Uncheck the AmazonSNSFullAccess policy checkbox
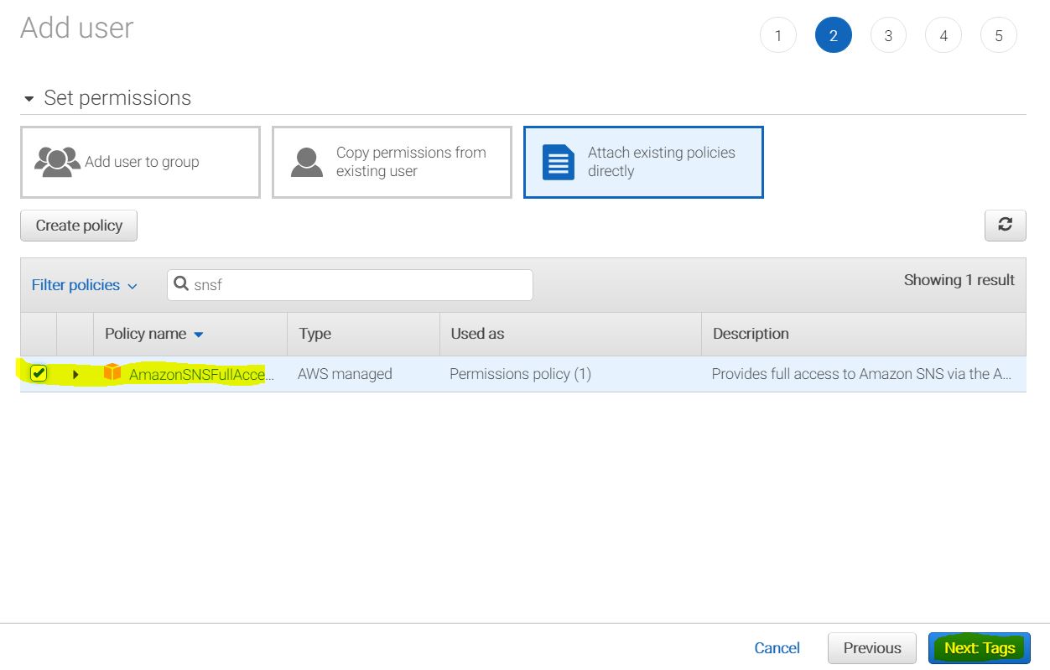Image resolution: width=1050 pixels, height=670 pixels. (x=39, y=373)
